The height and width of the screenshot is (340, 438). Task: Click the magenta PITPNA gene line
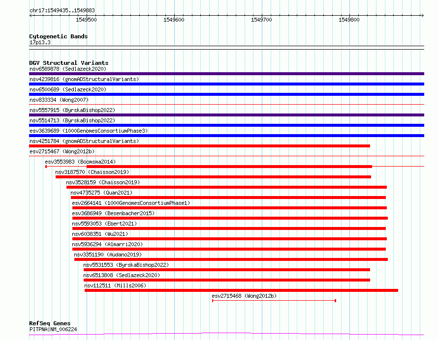click(x=226, y=334)
